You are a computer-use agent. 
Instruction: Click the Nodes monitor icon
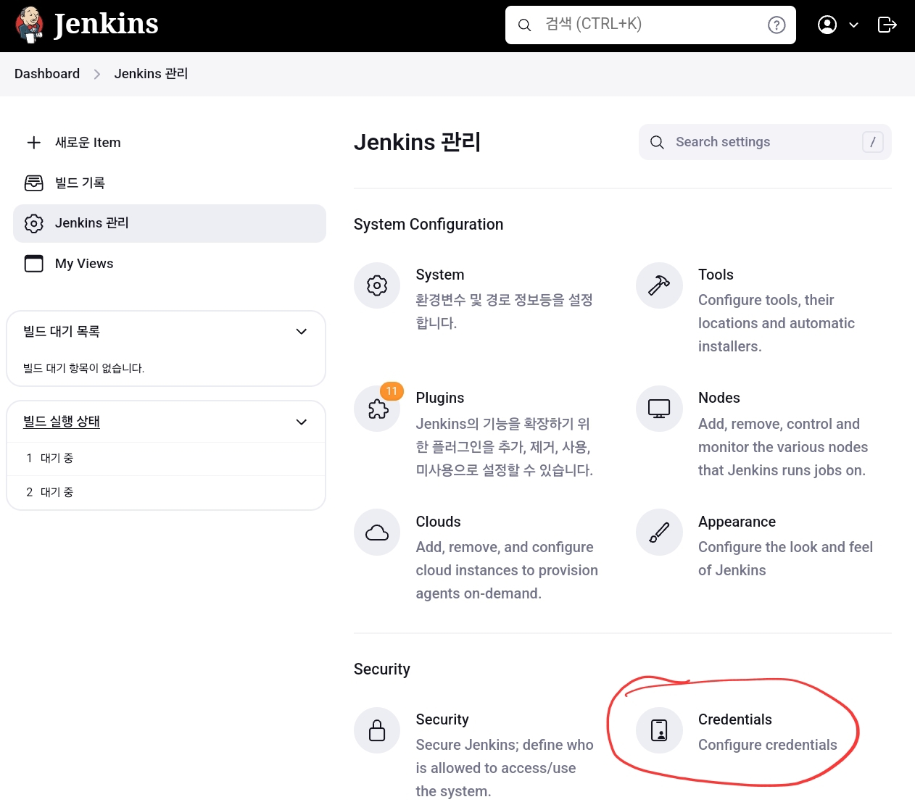point(659,408)
